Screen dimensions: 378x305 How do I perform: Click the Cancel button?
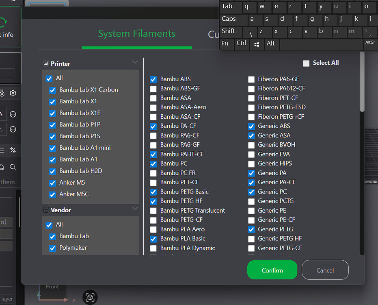click(325, 270)
